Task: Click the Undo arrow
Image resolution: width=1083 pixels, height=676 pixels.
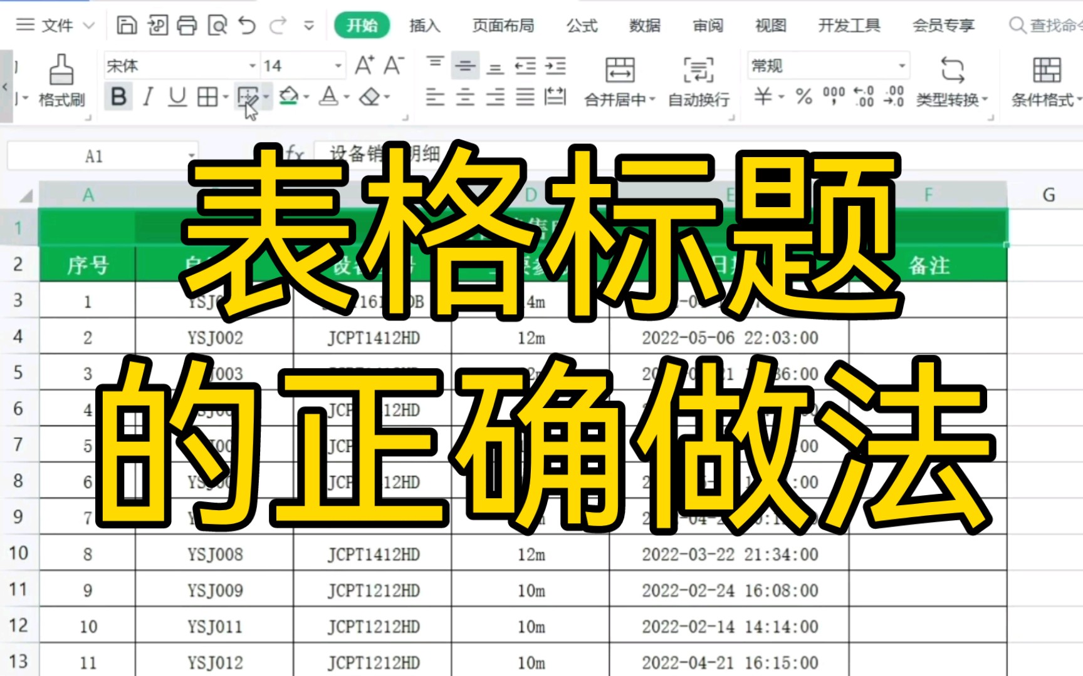Action: 247,26
